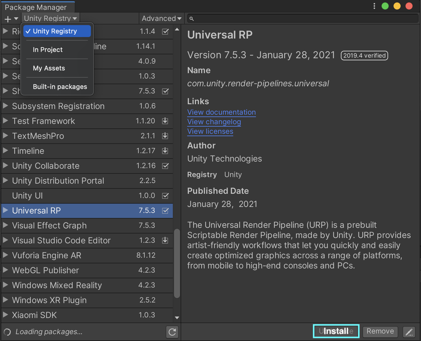Select the Windows Mixed Reality package
Image resolution: width=421 pixels, height=341 pixels.
pos(87,285)
